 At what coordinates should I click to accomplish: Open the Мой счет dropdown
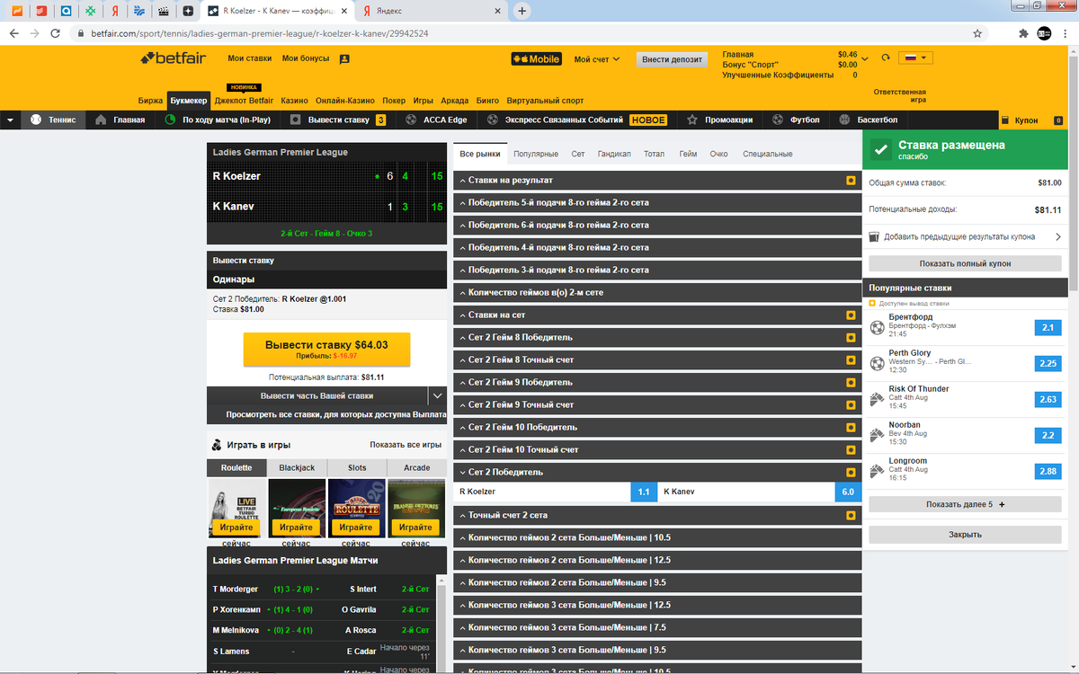(597, 59)
